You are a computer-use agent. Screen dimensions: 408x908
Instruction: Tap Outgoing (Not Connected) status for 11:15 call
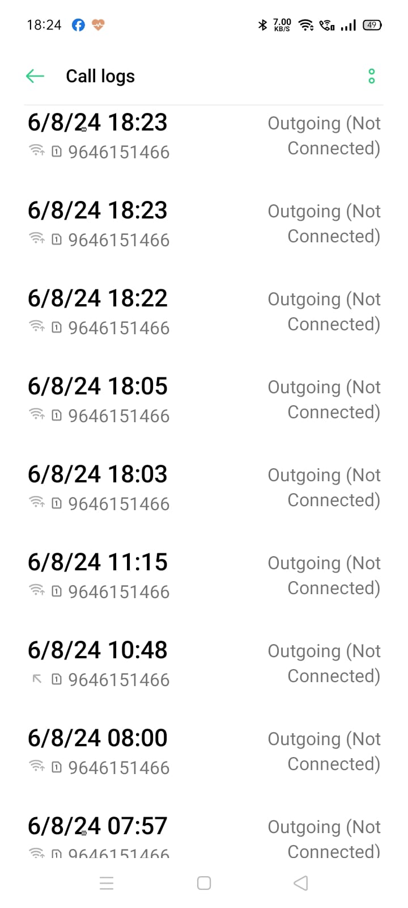324,575
